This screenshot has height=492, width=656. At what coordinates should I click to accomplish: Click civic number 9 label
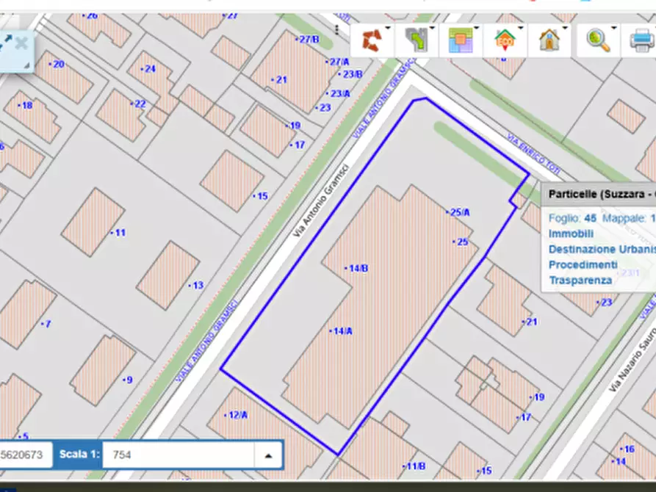[128, 380]
